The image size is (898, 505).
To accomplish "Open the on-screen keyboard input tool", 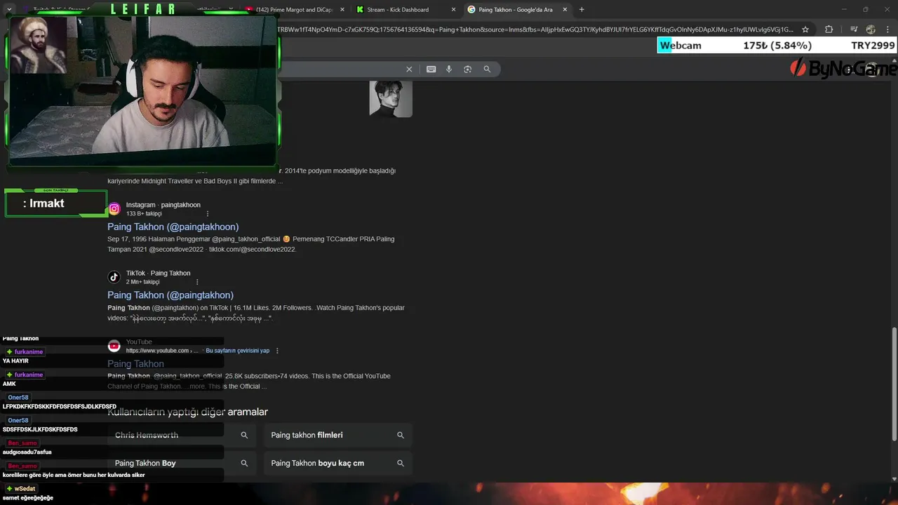I will pos(431,69).
